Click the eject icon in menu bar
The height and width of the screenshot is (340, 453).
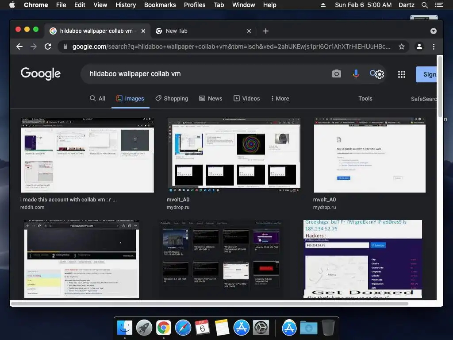click(x=323, y=5)
